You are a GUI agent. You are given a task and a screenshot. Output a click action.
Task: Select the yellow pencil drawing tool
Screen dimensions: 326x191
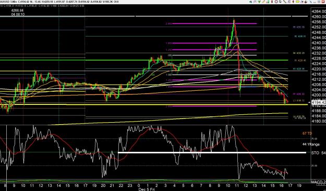point(263,2)
